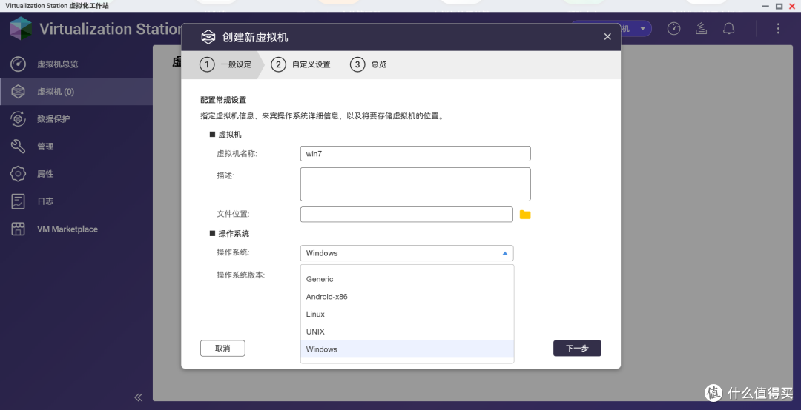The height and width of the screenshot is (410, 801).
Task: Click the 文件位置 input field
Action: point(406,214)
